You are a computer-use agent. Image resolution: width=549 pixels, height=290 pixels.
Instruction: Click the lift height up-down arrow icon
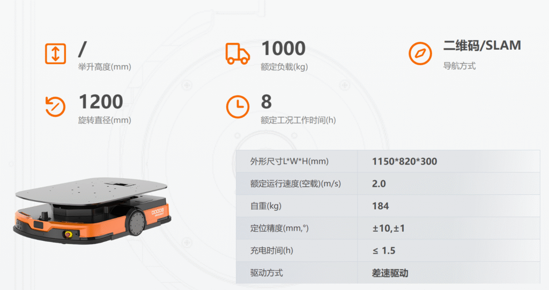click(55, 54)
